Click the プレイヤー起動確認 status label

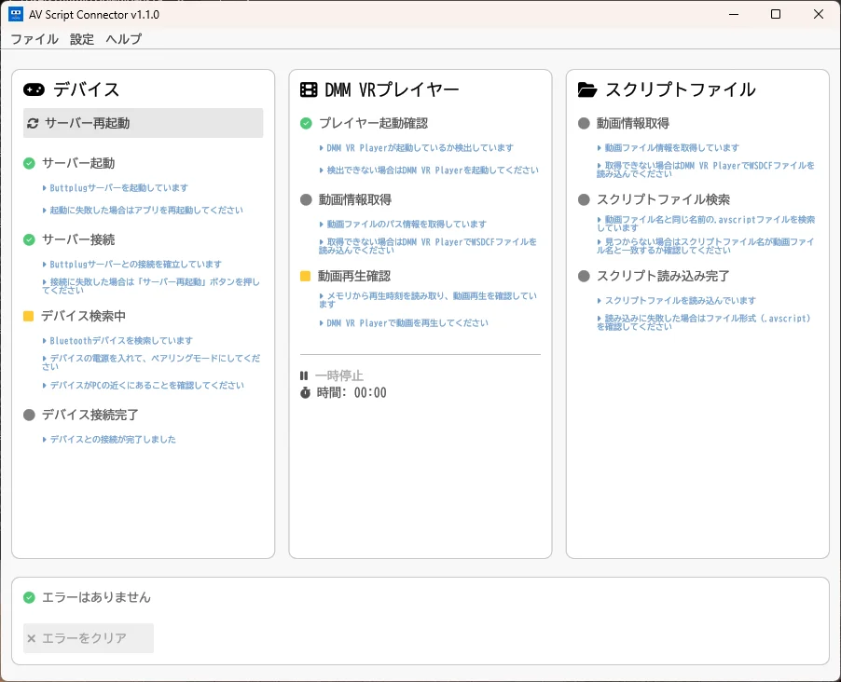tap(373, 123)
